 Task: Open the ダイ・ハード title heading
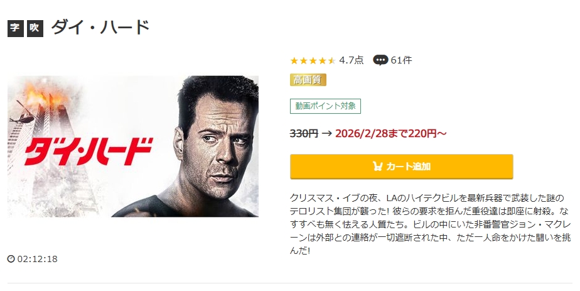[100, 28]
